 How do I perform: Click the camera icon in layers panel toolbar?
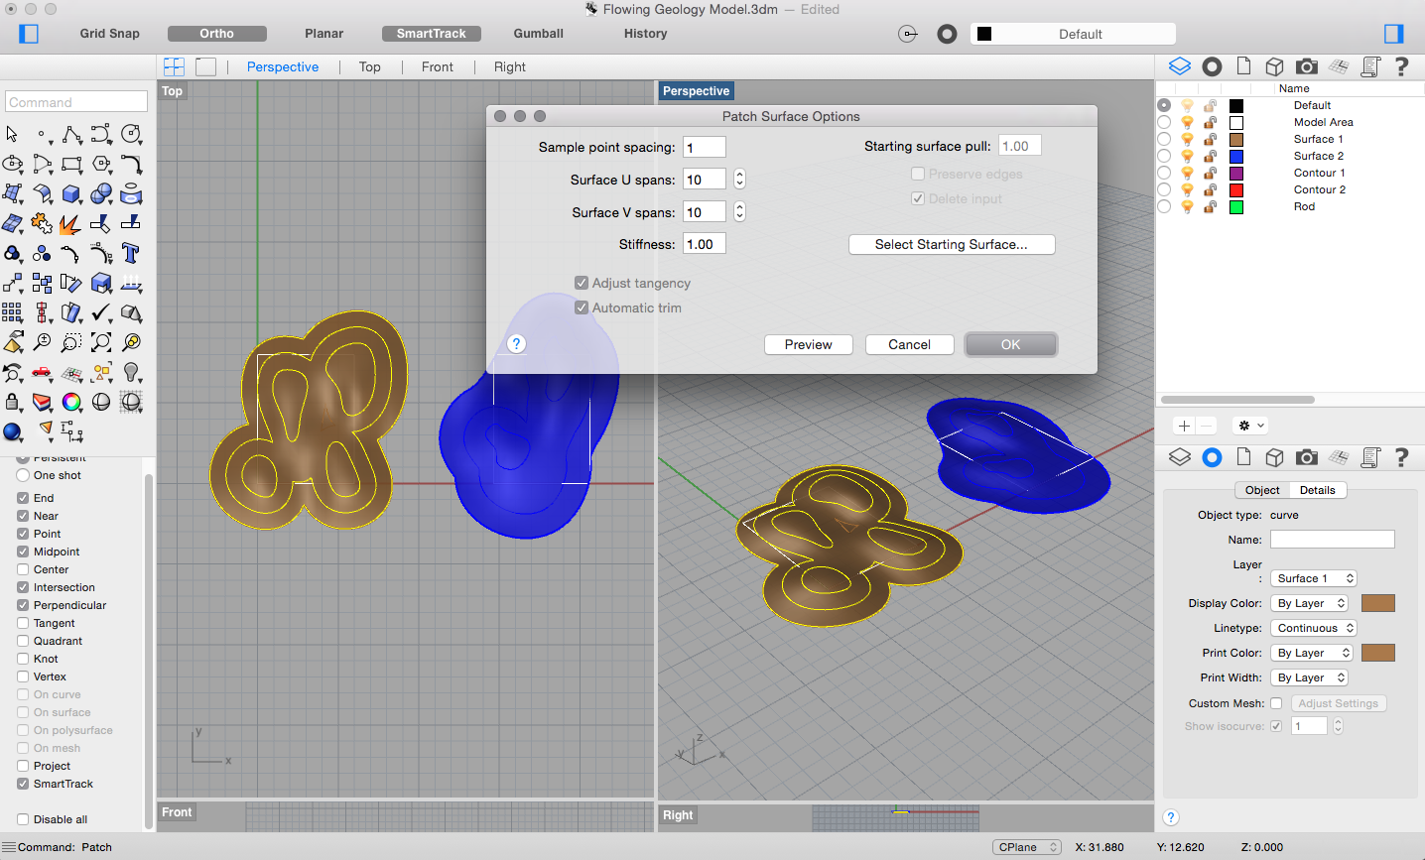[x=1307, y=66]
